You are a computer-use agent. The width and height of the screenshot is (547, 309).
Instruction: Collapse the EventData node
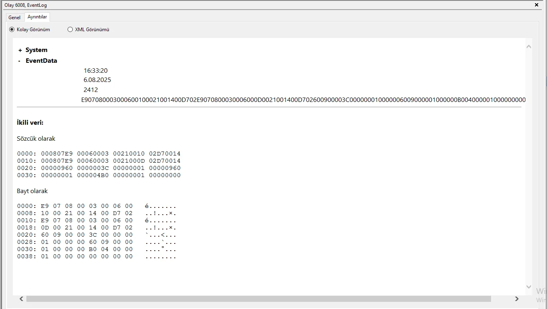click(20, 61)
